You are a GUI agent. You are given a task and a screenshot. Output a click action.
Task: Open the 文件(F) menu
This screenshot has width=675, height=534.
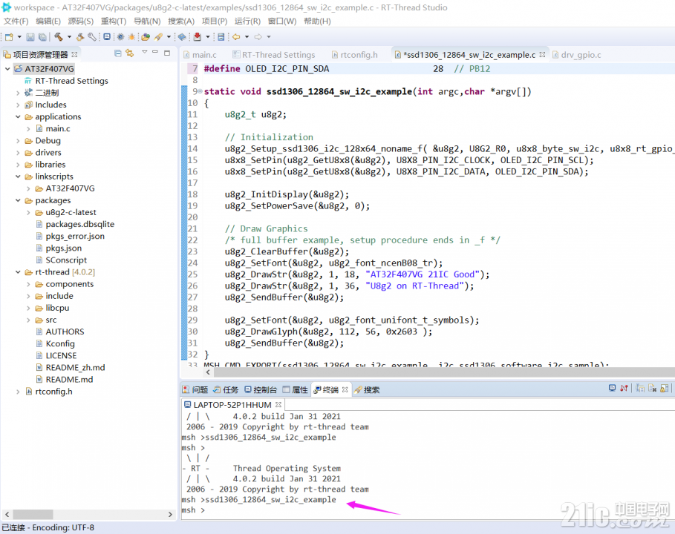pos(16,21)
